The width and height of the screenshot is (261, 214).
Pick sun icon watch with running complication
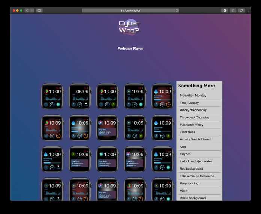tap(135, 128)
